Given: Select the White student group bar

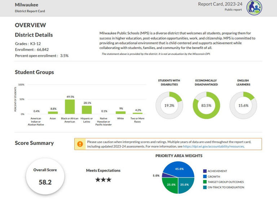Looking at the screenshot, I should pyautogui.click(x=121, y=113).
